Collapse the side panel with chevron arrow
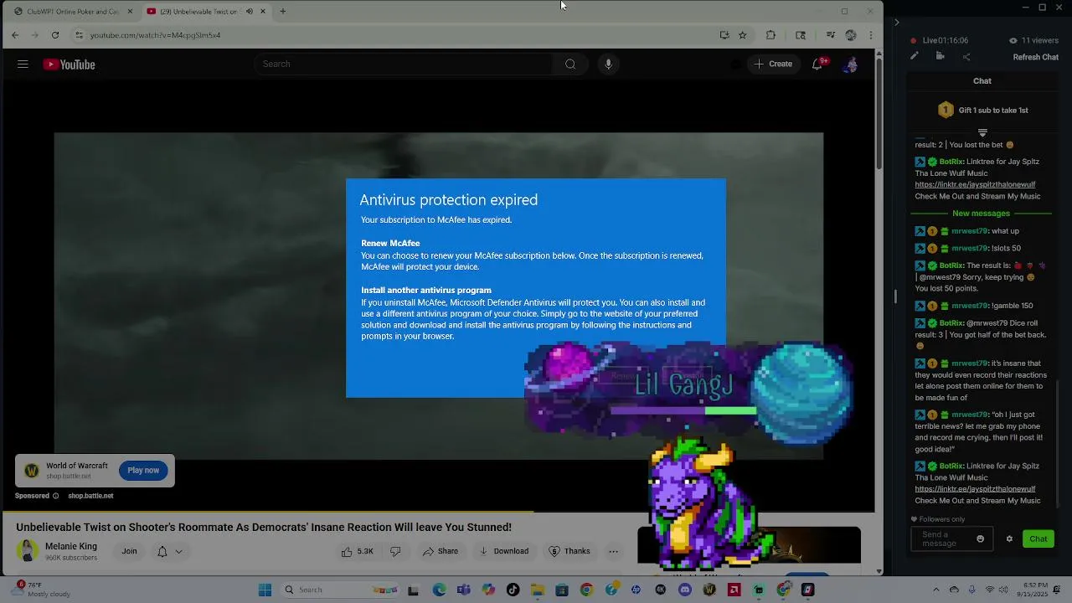 point(897,23)
